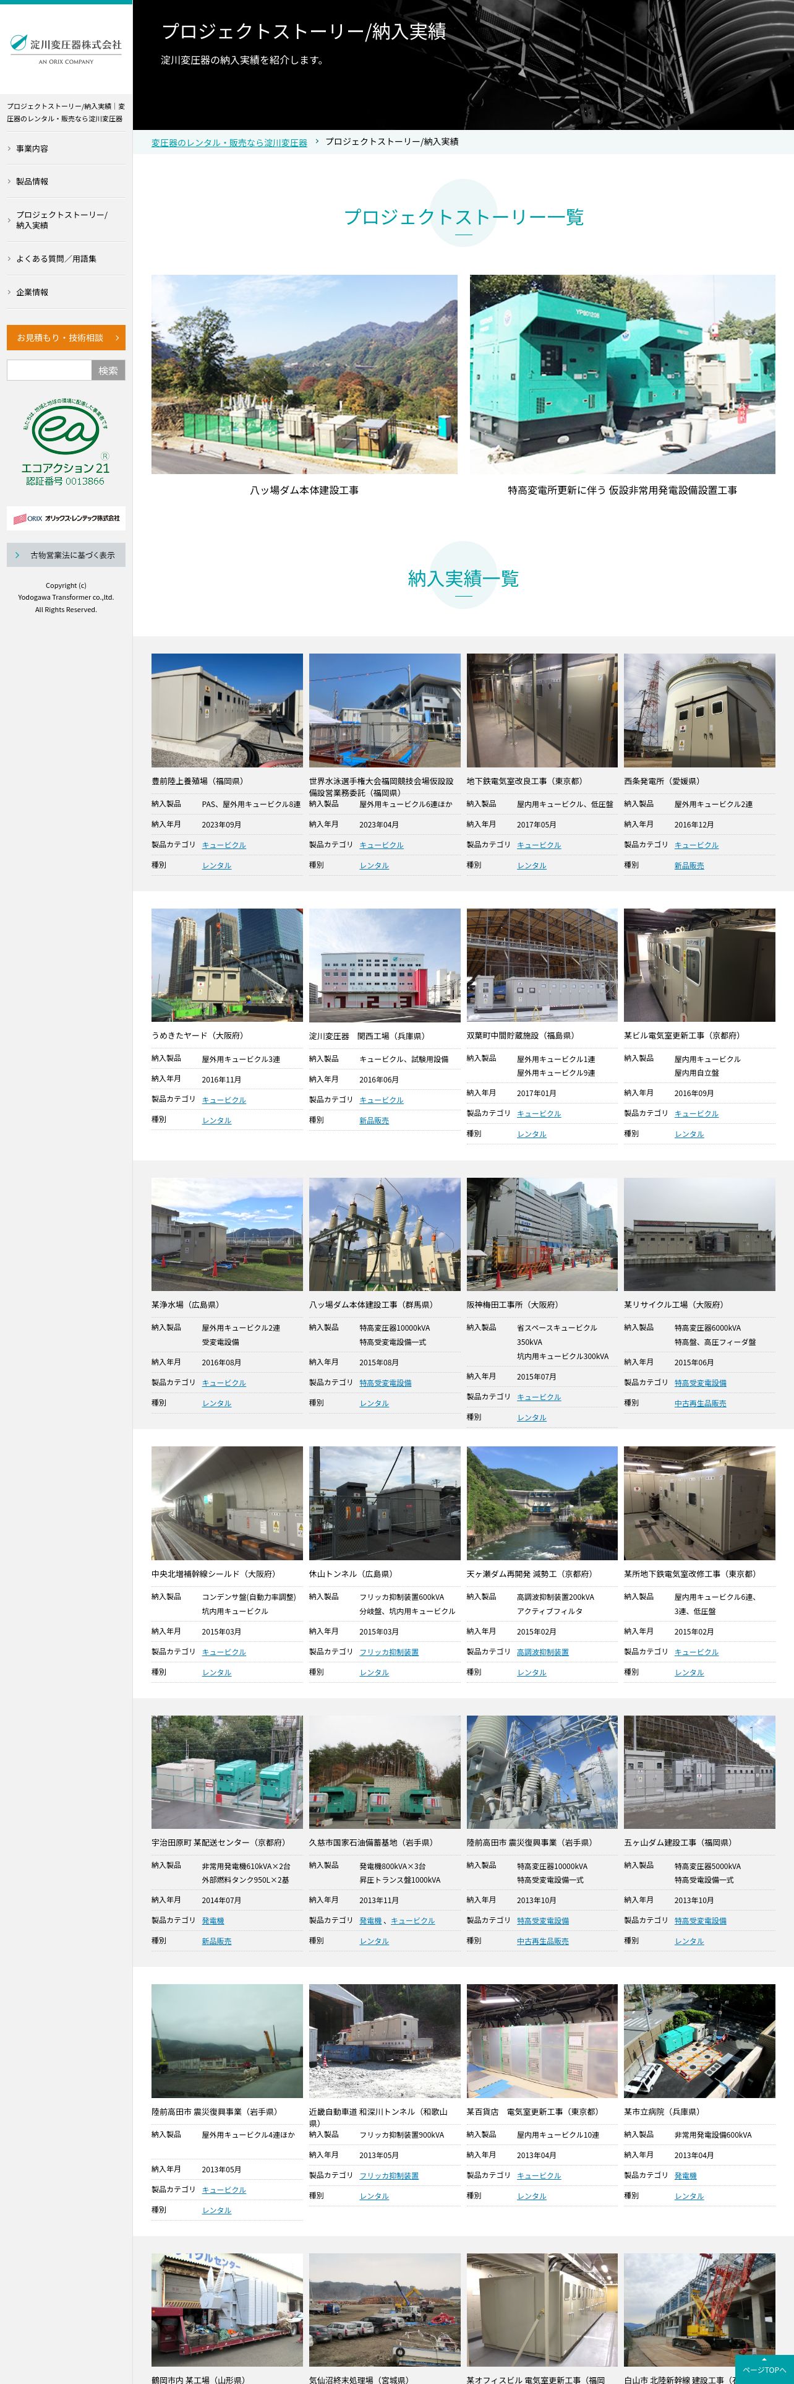Click the エコアクション21 certification logo
This screenshot has height=2384, width=794.
(66, 443)
